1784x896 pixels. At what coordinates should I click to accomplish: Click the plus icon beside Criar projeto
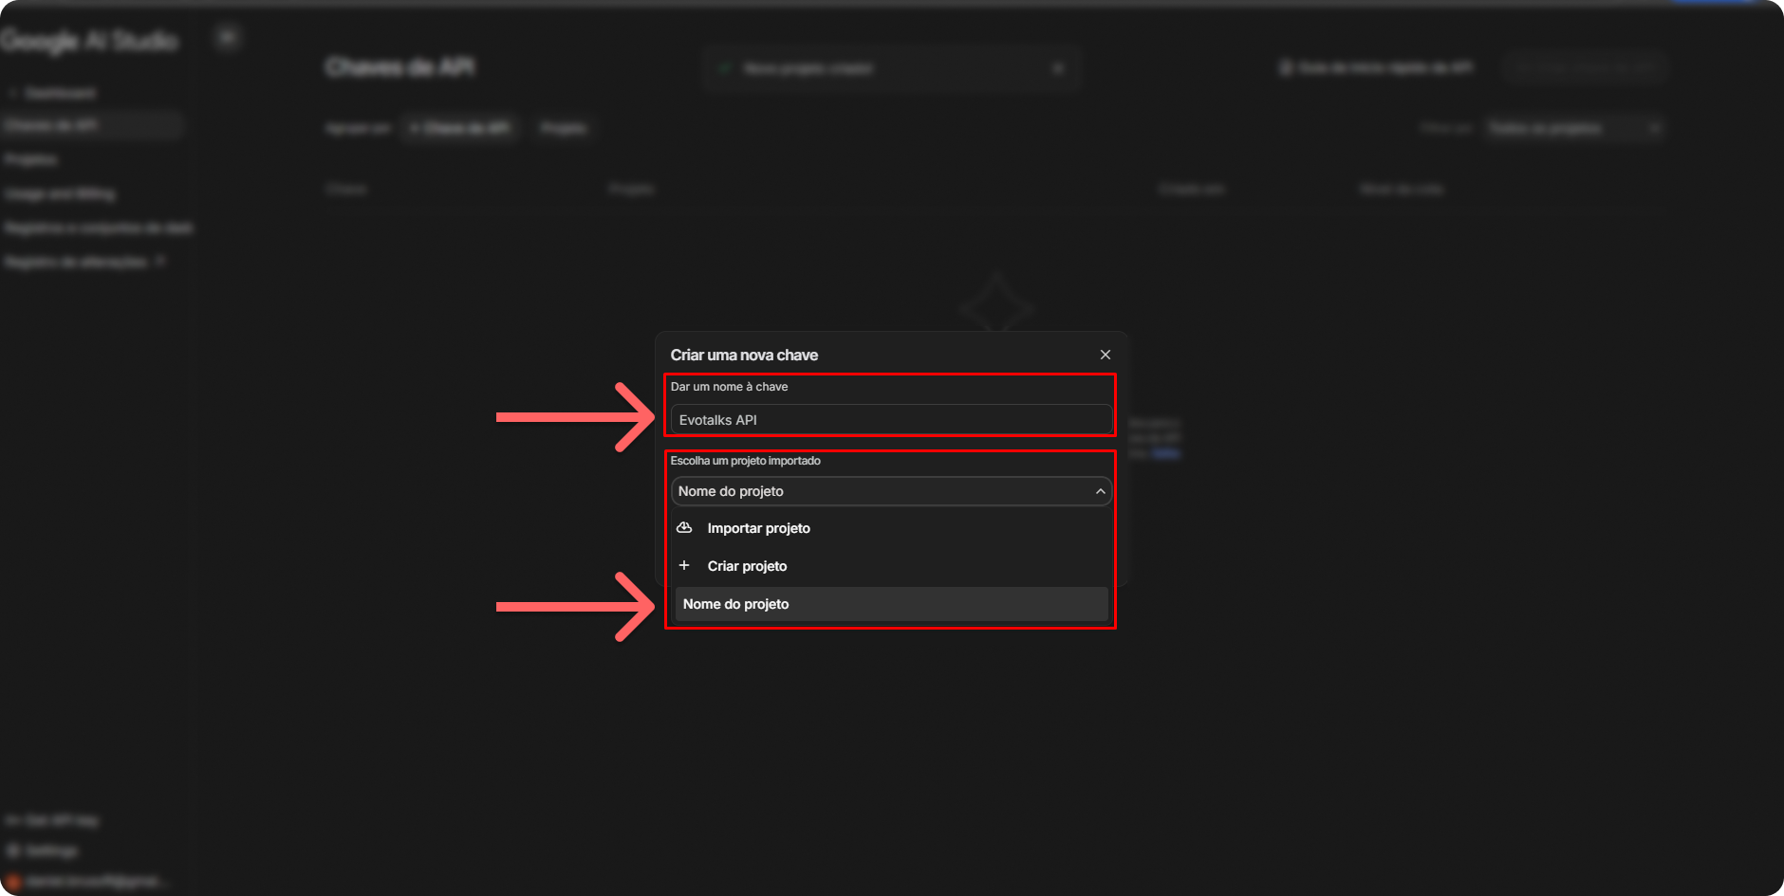coord(684,565)
